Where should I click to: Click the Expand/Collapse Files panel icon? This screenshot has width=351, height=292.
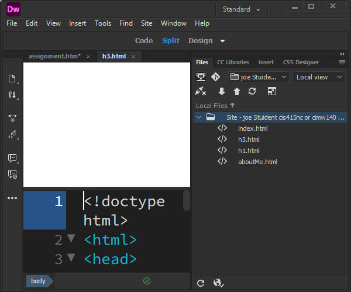(x=271, y=91)
